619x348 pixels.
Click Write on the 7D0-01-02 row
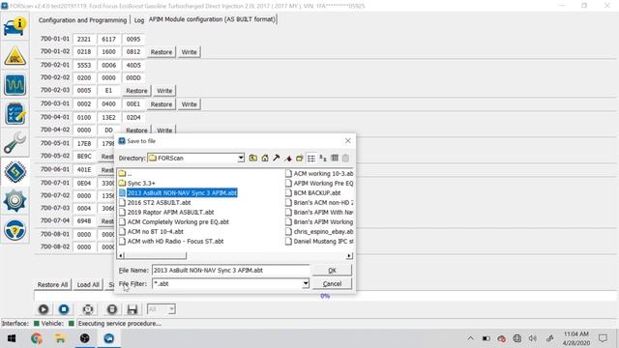point(190,52)
